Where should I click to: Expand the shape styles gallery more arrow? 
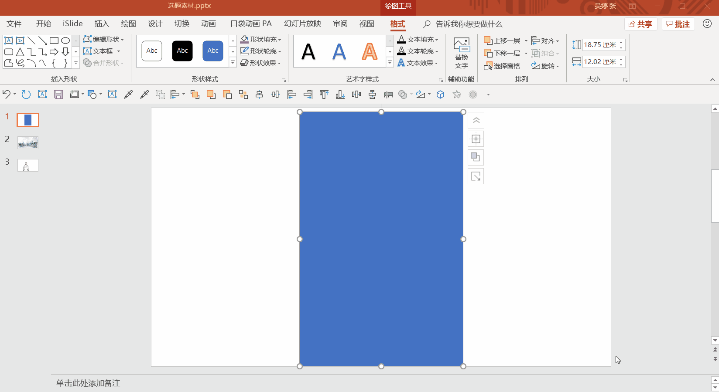(233, 63)
